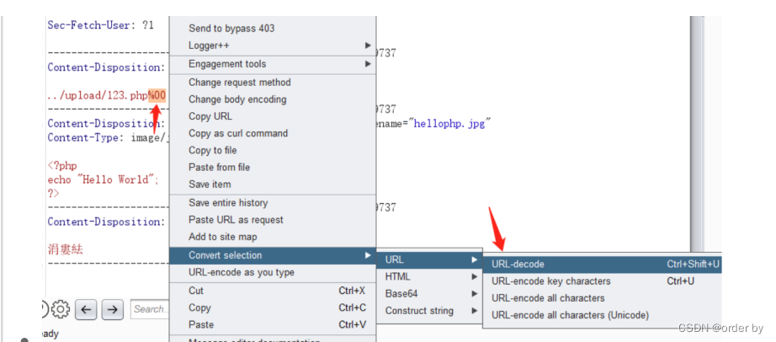The height and width of the screenshot is (342, 776).
Task: Select Copy as curl command
Action: tap(273, 133)
